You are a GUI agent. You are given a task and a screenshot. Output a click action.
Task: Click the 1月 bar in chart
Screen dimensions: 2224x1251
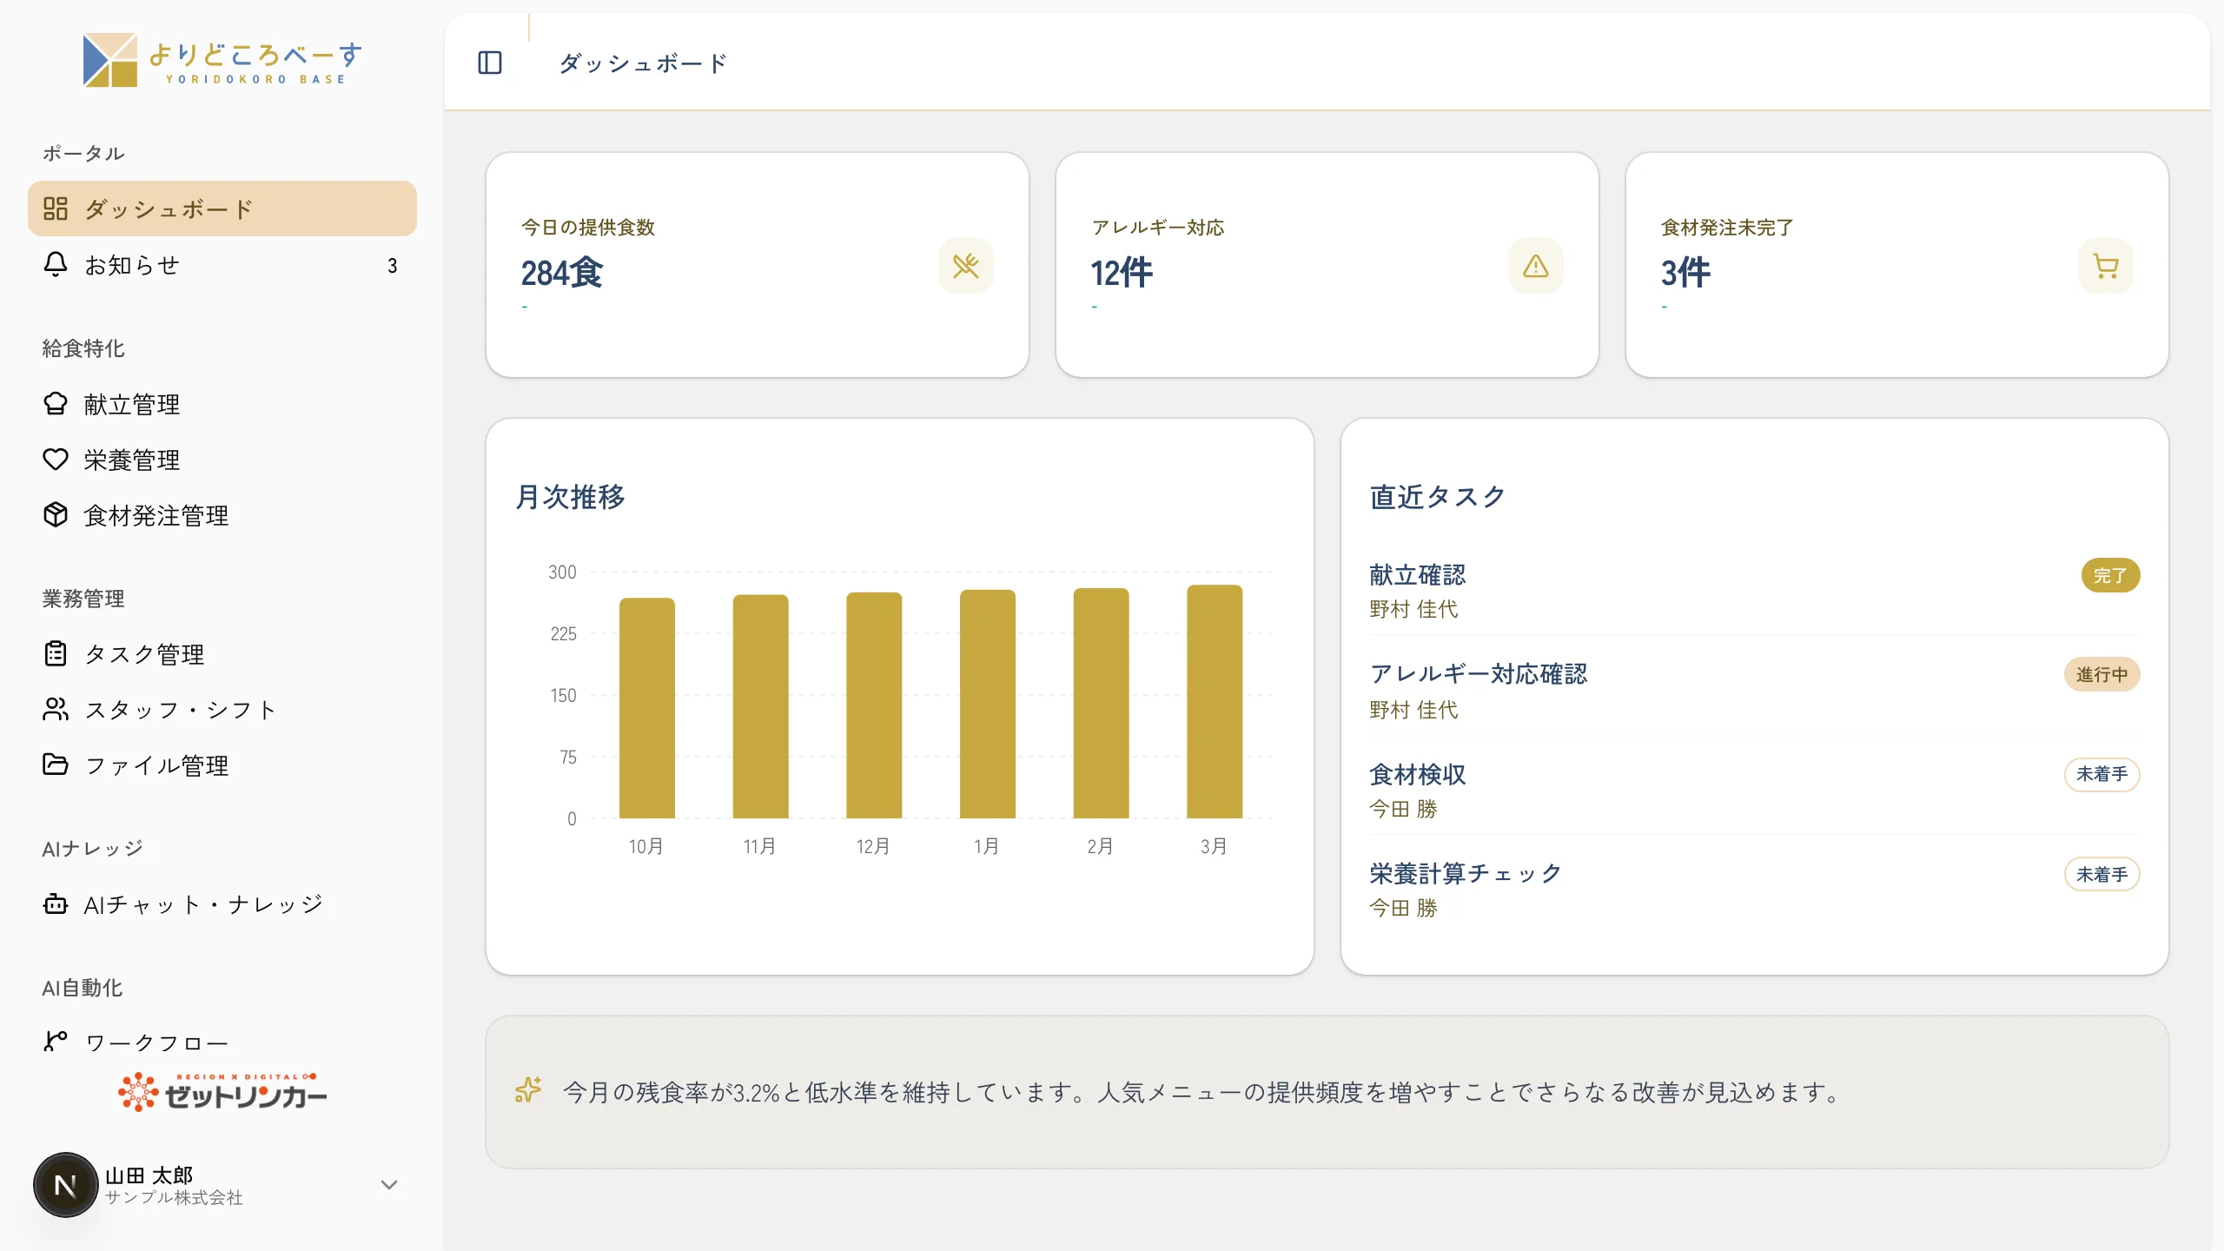coord(987,704)
